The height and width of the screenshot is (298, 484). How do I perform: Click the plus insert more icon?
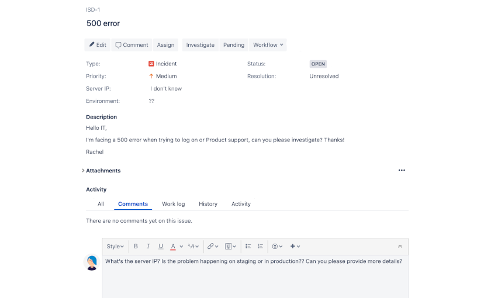click(x=293, y=246)
